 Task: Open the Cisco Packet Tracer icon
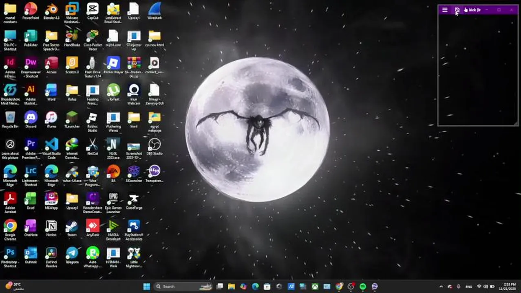(x=93, y=40)
